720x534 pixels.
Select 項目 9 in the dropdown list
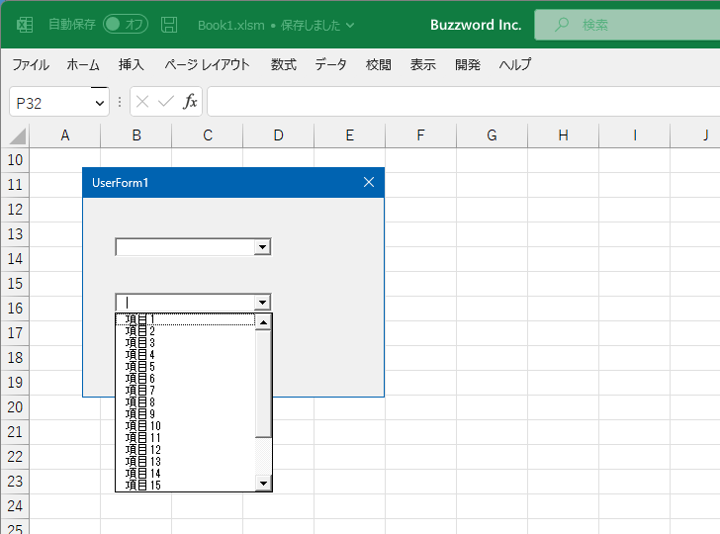(186, 414)
